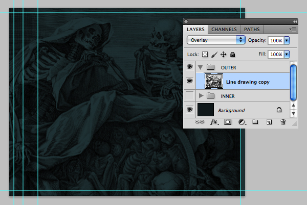
Task: Delete layer trash icon
Action: [283, 122]
